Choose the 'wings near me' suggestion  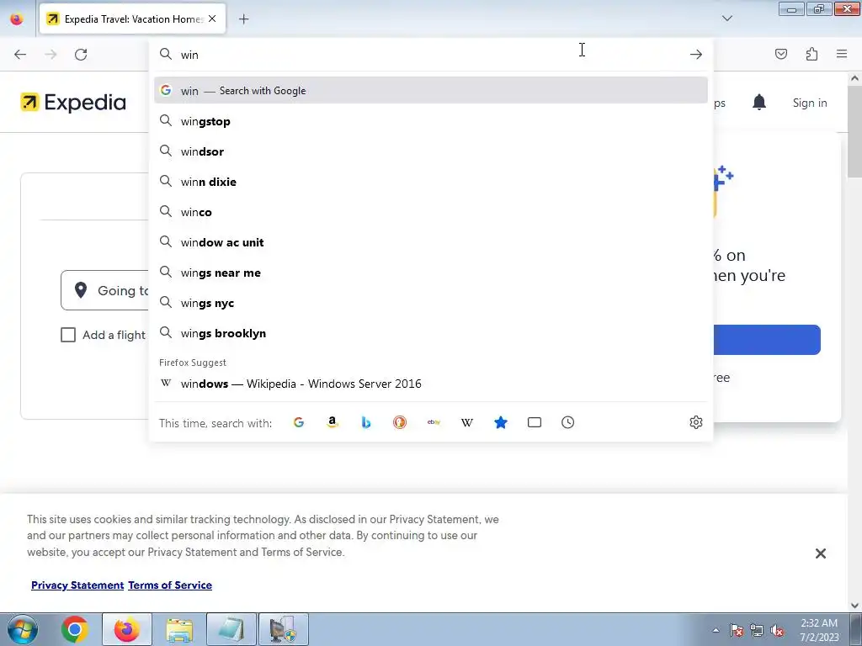pos(431,273)
